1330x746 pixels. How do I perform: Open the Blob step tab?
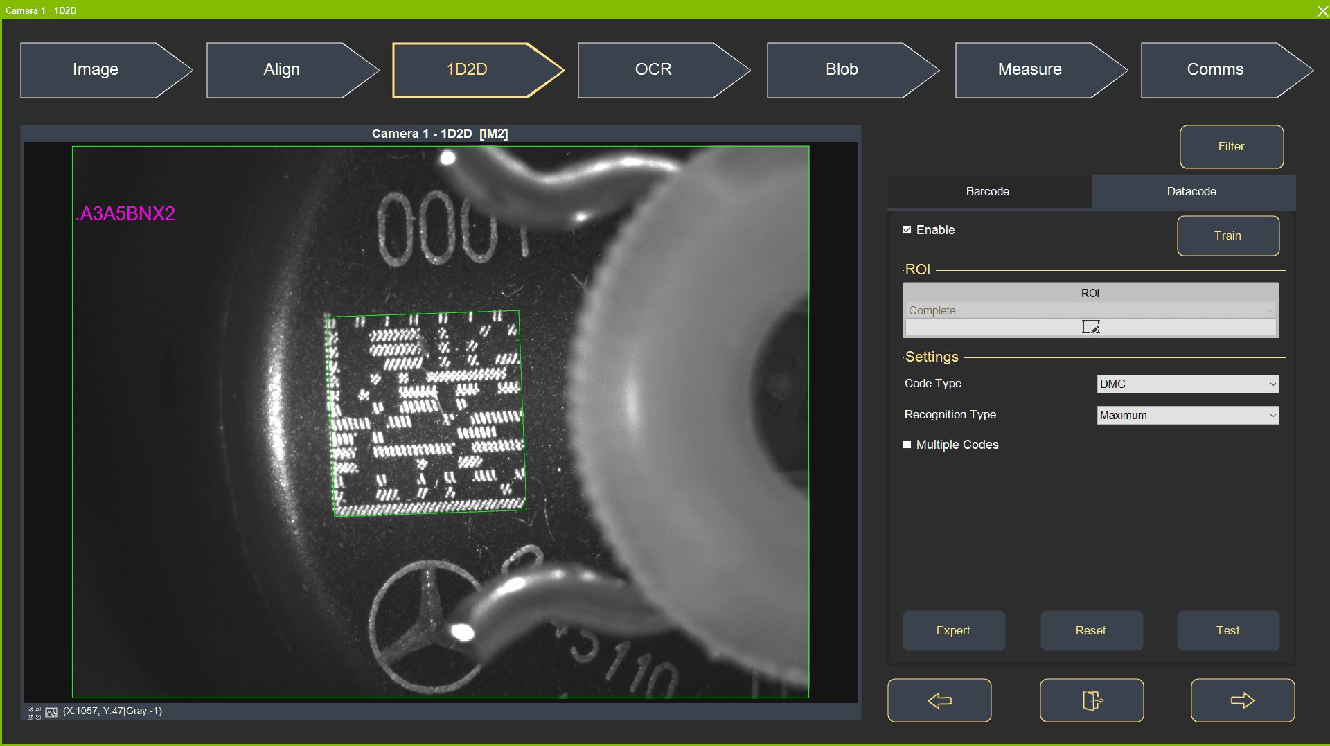[852, 69]
